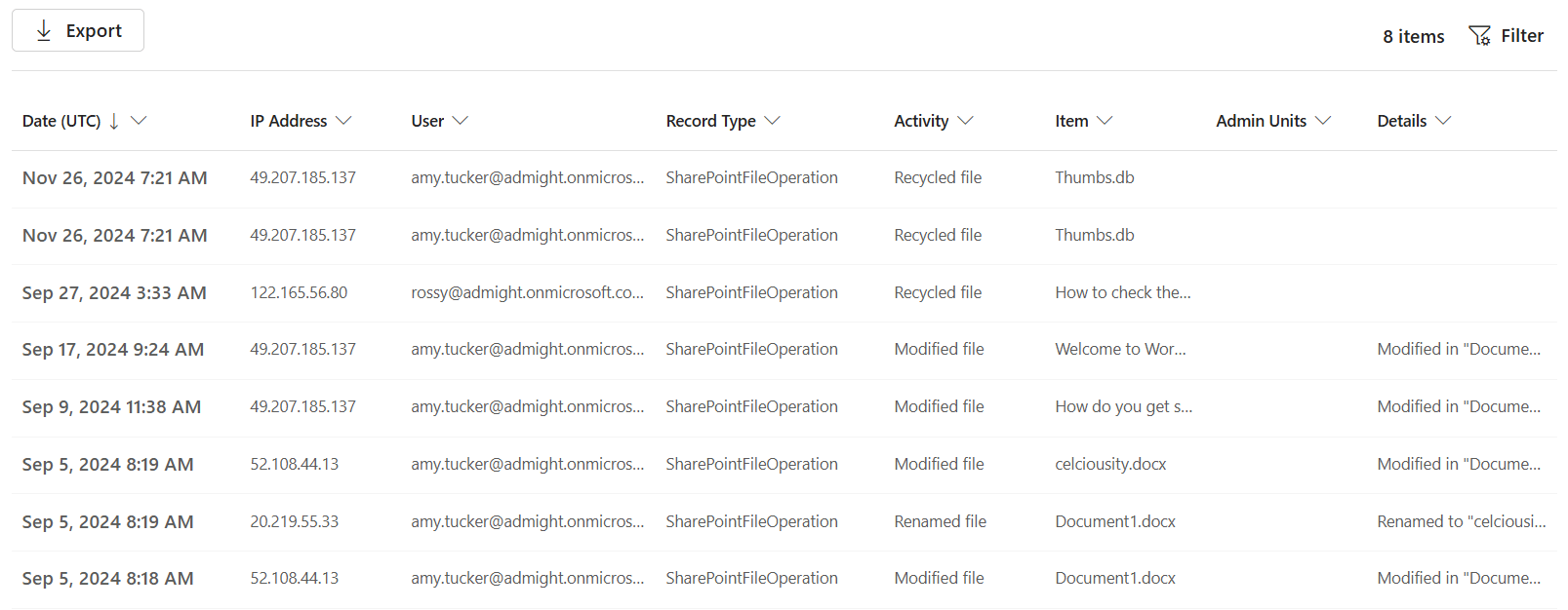Open the Admin Units column dropdown
Viewport: 1568px width, 610px height.
(1323, 121)
